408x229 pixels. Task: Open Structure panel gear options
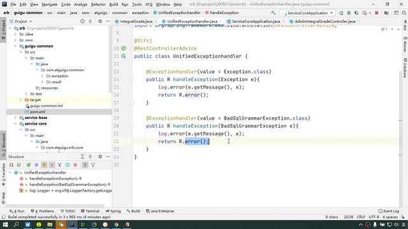point(100,156)
